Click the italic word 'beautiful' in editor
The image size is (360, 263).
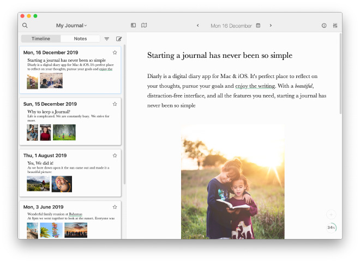303,86
